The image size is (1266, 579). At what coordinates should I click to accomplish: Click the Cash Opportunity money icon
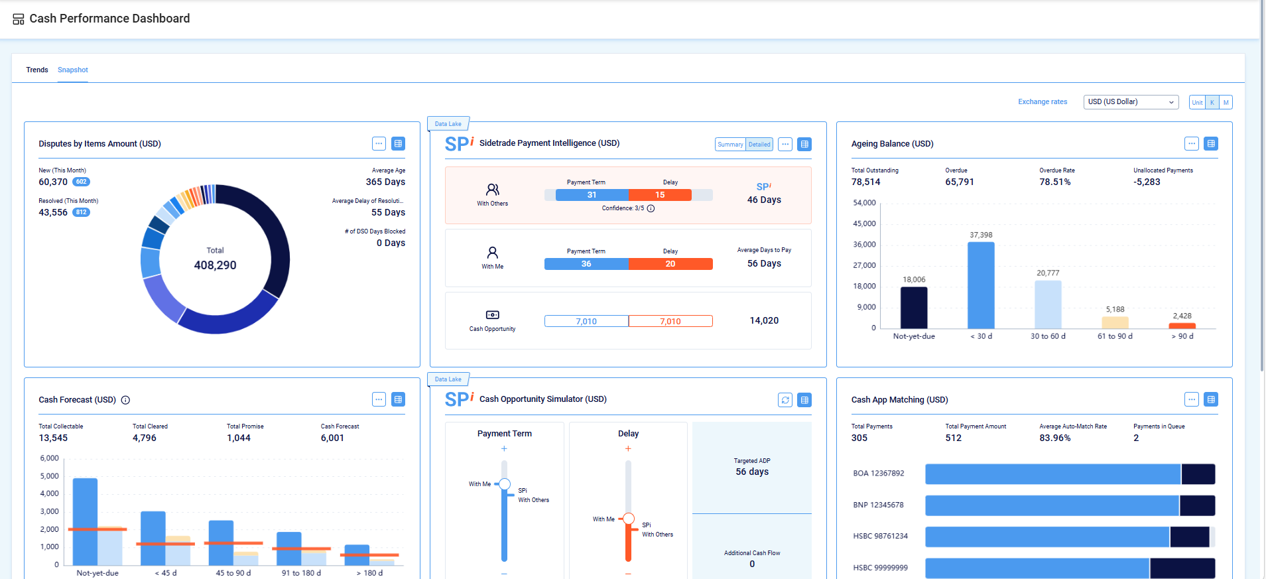(493, 315)
